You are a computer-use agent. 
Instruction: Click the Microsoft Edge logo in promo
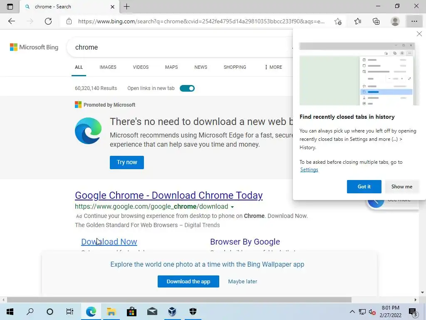tap(88, 131)
